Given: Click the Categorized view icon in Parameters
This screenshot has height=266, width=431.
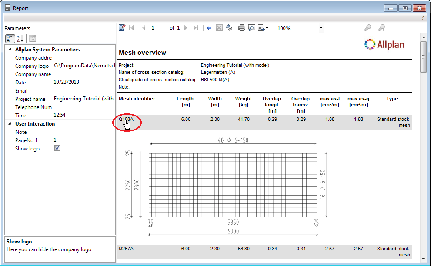Looking at the screenshot, I should click(10, 39).
